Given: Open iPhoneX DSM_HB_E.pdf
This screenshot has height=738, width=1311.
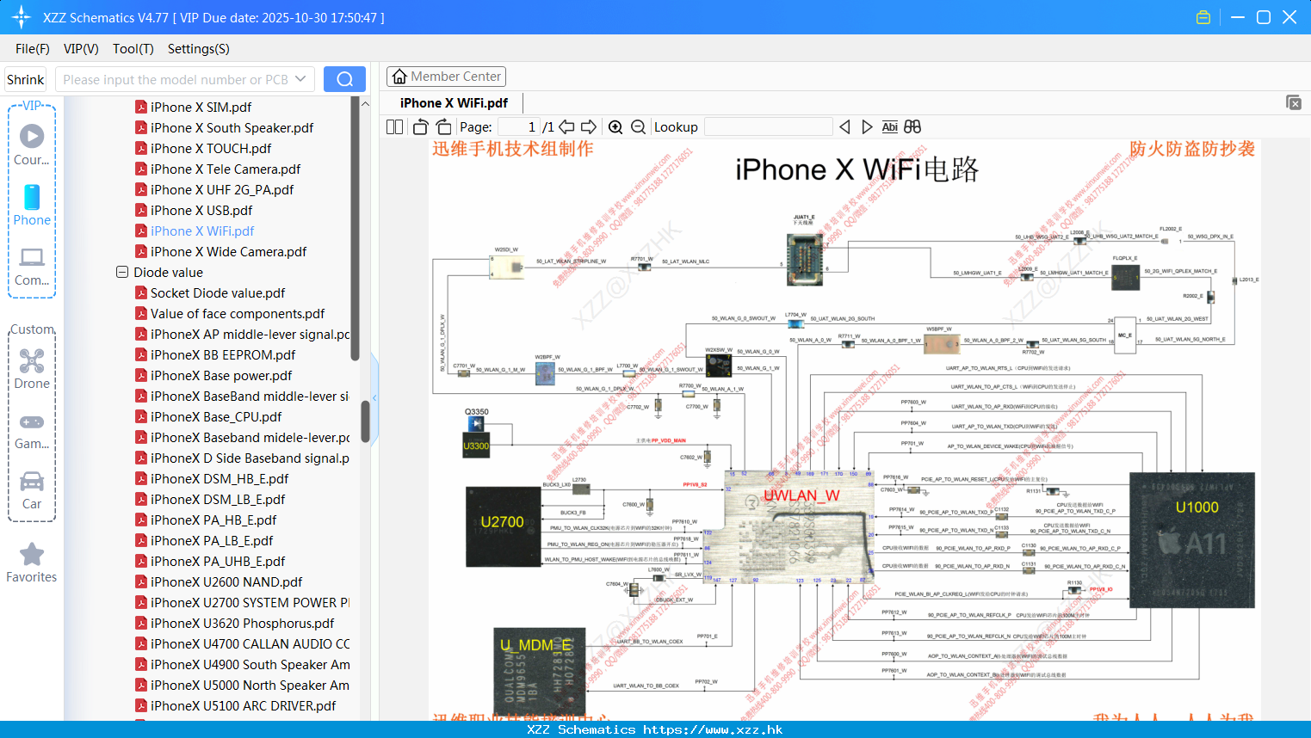Looking at the screenshot, I should click(220, 478).
